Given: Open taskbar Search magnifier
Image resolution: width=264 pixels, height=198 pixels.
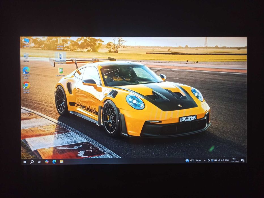Looking at the screenshot, I should point(32,162).
